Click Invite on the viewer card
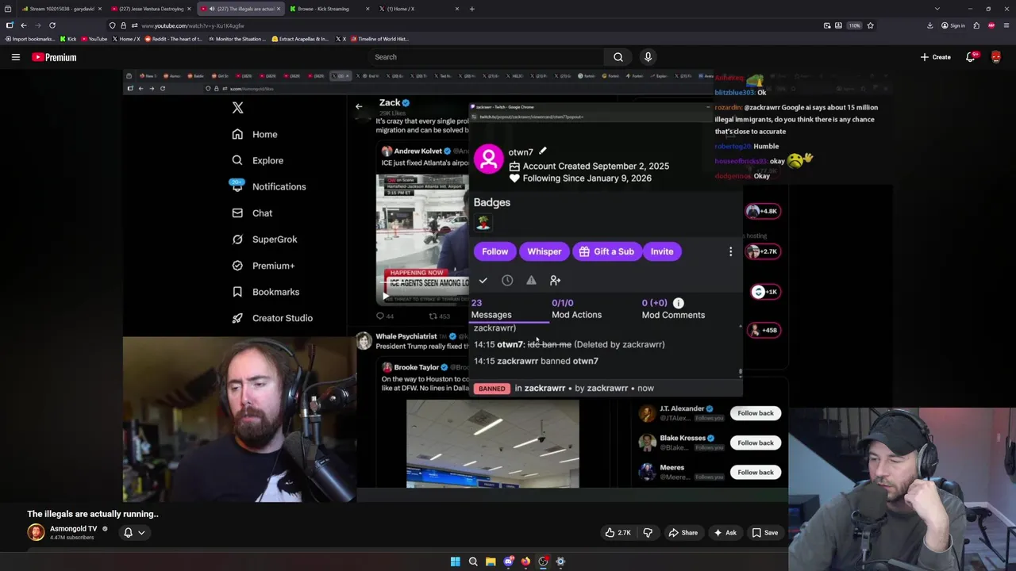 (662, 251)
